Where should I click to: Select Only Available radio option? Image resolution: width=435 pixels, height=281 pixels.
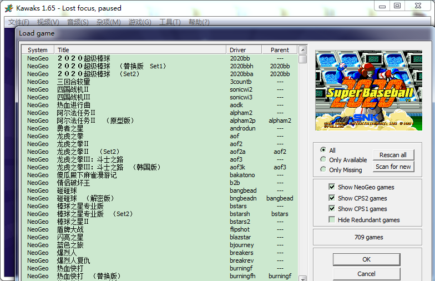click(x=323, y=160)
